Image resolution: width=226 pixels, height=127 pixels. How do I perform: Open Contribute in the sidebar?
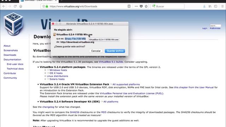pos(10,73)
